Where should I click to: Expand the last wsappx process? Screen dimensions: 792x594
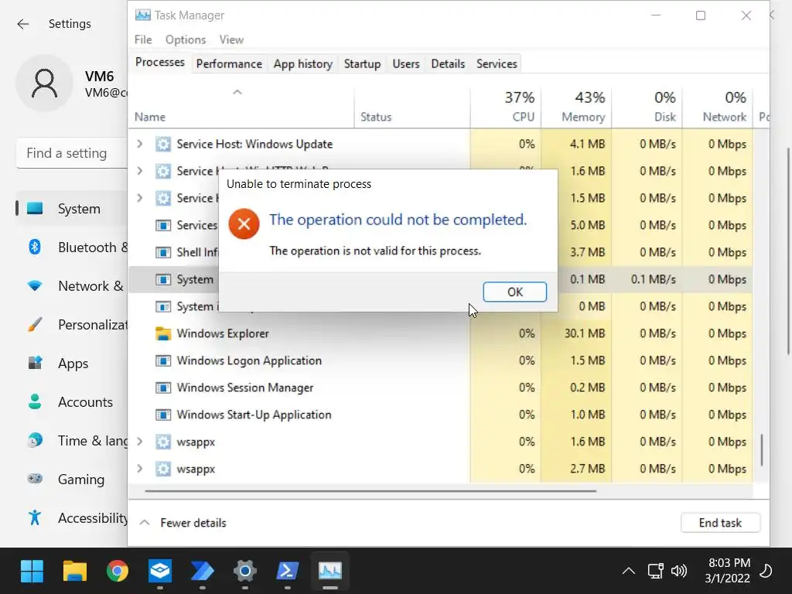click(x=140, y=469)
